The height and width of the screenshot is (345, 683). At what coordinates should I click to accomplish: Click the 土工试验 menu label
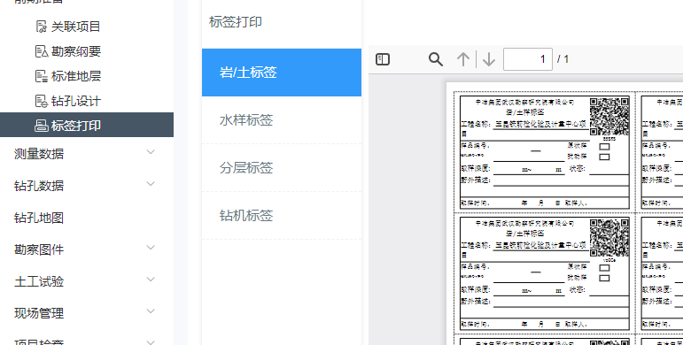pos(39,281)
